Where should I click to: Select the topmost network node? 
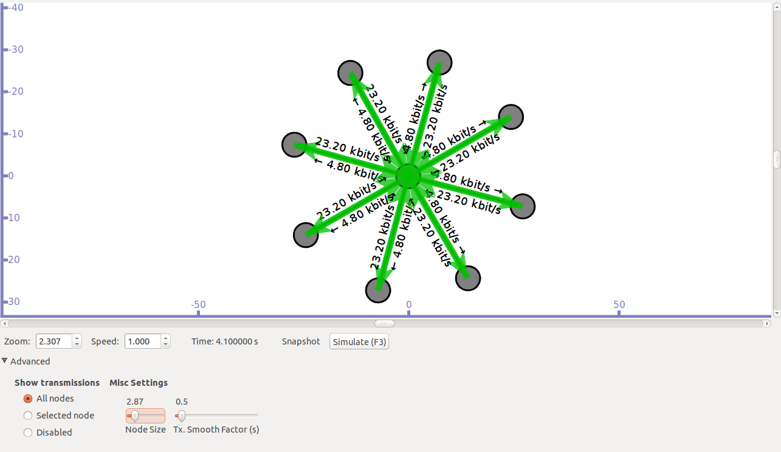(x=439, y=62)
